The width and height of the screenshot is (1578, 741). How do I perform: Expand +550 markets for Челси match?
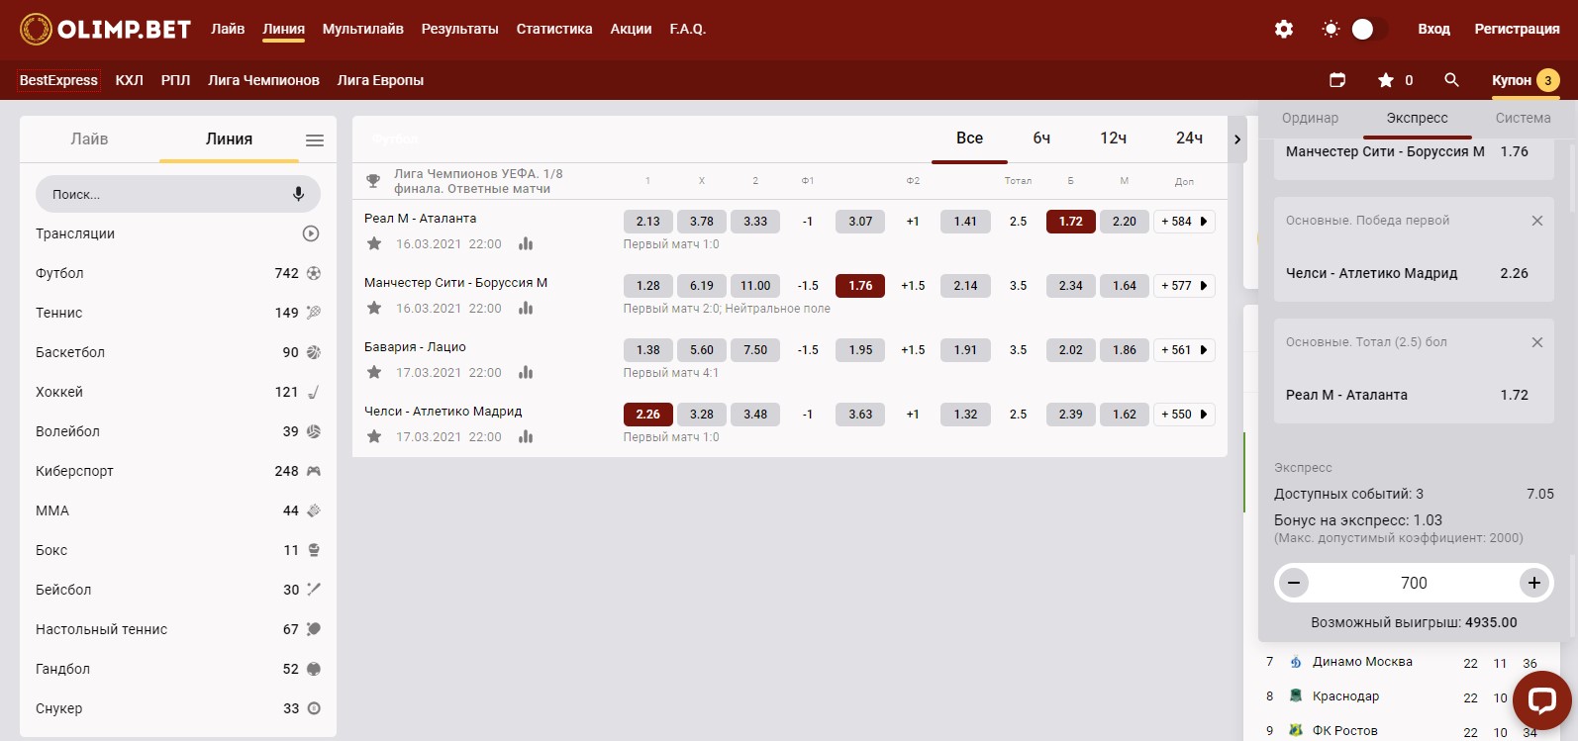click(x=1184, y=415)
